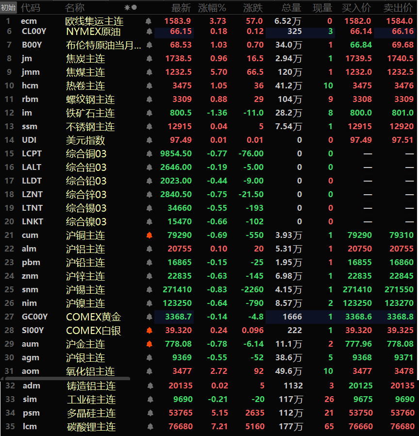Click the 名称 column header
Image resolution: width=419 pixels, height=436 pixels.
click(x=75, y=8)
